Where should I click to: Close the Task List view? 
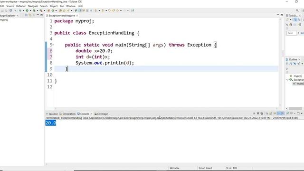pyautogui.click(x=300, y=16)
